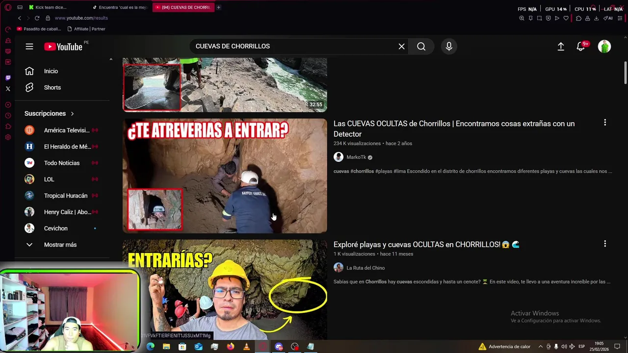Open VLC media player from taskbar
This screenshot has height=353, width=628.
click(x=246, y=347)
